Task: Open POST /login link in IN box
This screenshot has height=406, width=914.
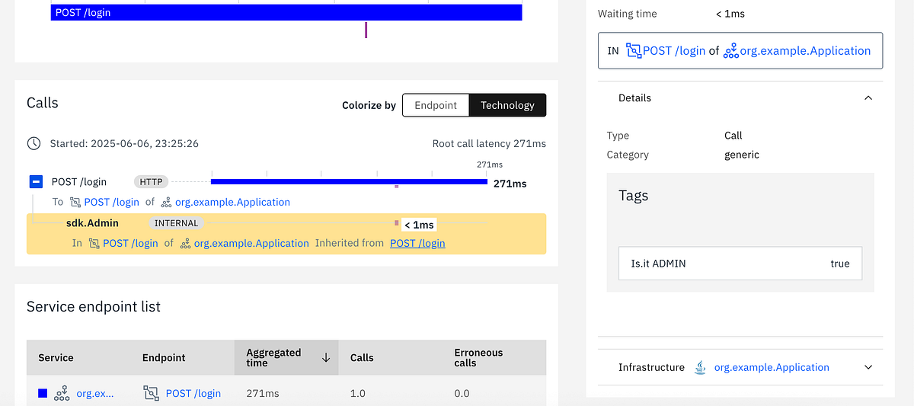Action: pos(674,50)
